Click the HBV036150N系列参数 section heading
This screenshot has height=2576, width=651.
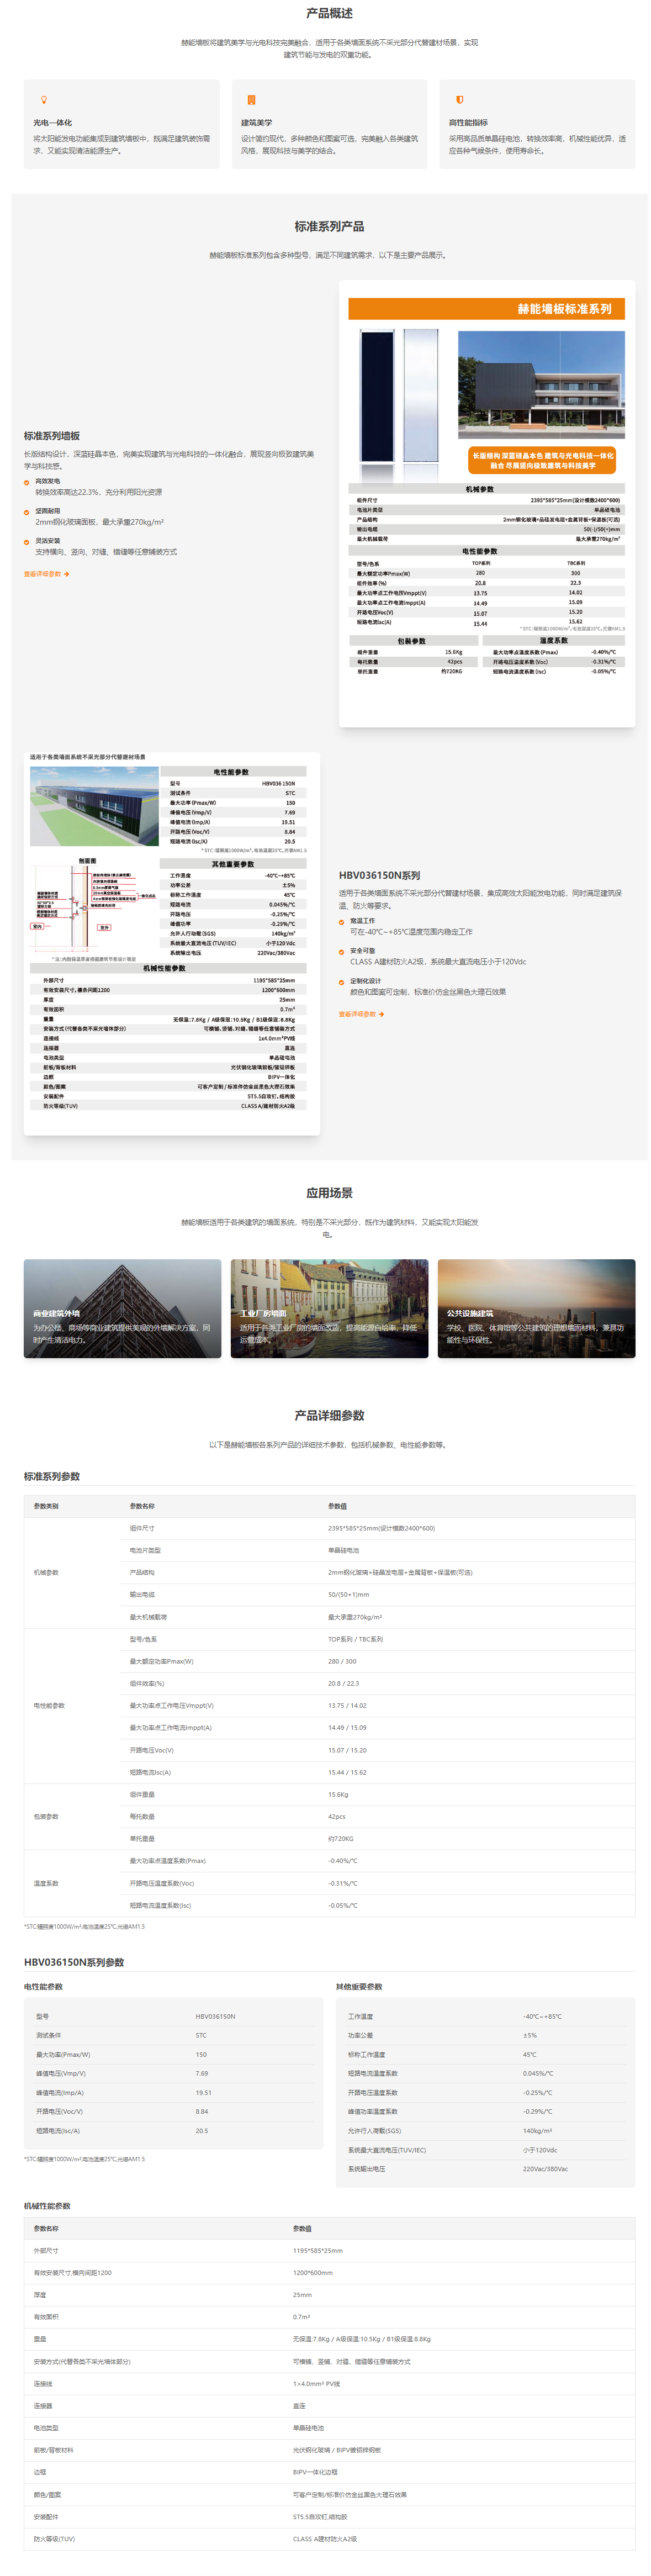coord(74,1962)
